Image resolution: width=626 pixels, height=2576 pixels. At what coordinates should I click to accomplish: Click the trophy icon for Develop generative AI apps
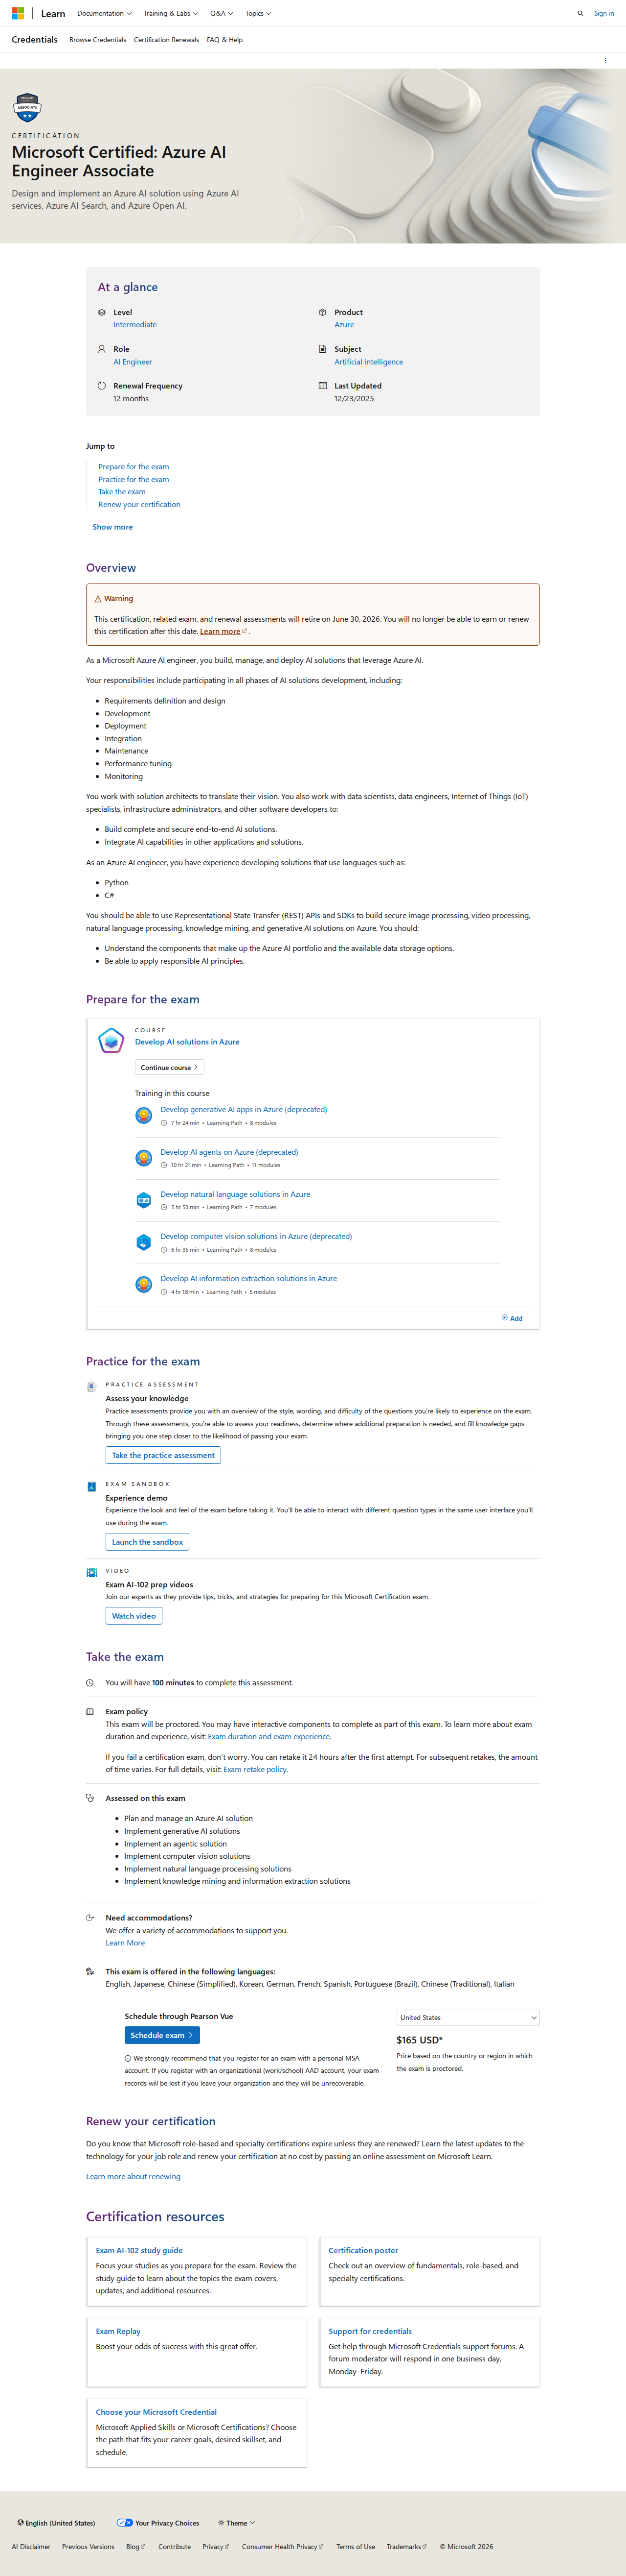144,1115
